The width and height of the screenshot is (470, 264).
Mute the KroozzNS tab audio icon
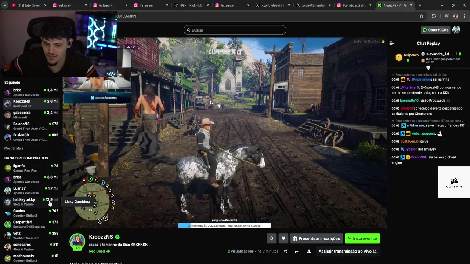click(x=405, y=5)
